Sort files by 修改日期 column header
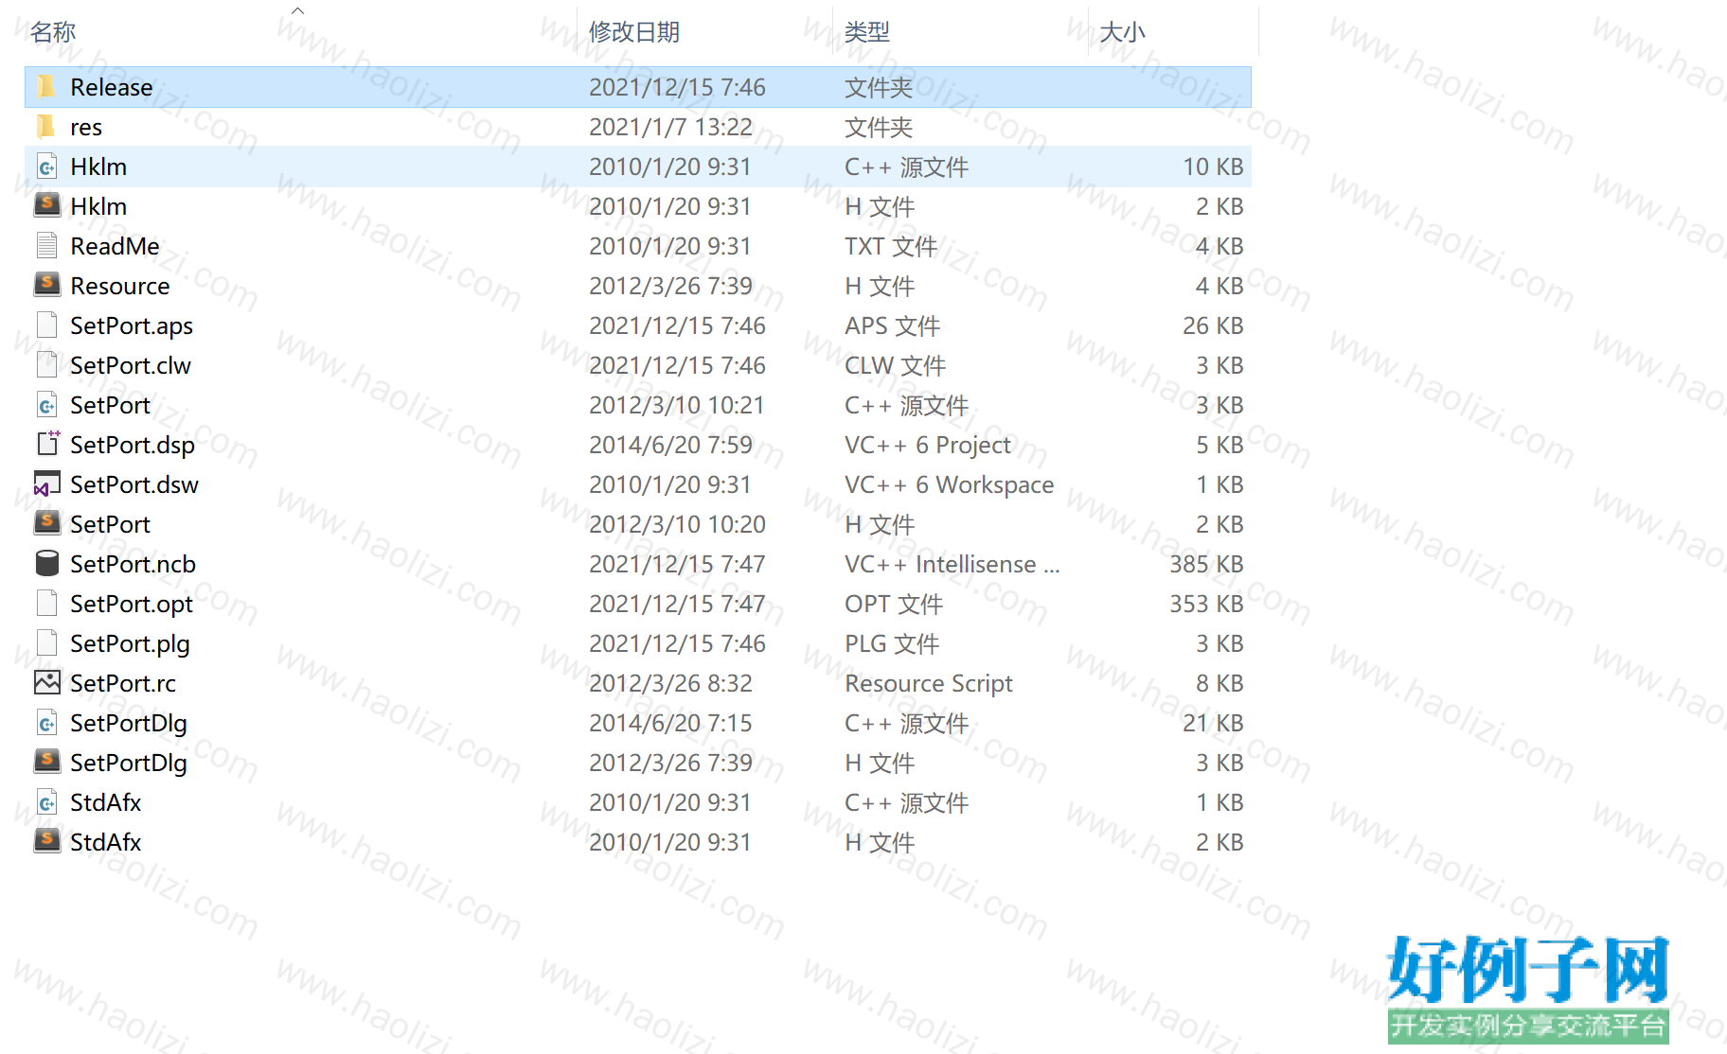 tap(634, 32)
